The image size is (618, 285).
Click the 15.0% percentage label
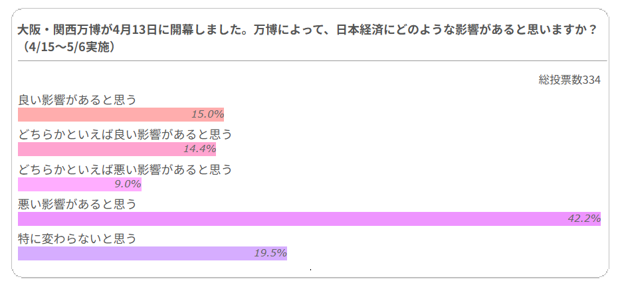(208, 115)
